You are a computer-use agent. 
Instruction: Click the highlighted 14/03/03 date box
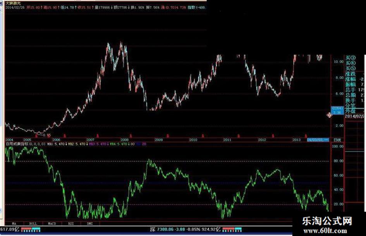pyautogui.click(x=318, y=140)
